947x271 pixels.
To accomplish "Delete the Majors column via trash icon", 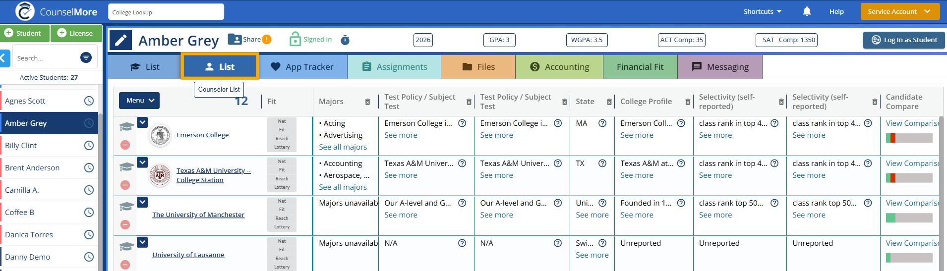I will [x=367, y=102].
